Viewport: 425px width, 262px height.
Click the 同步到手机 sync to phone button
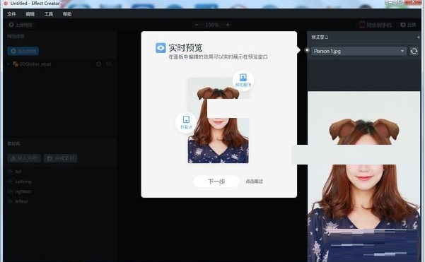(x=375, y=25)
